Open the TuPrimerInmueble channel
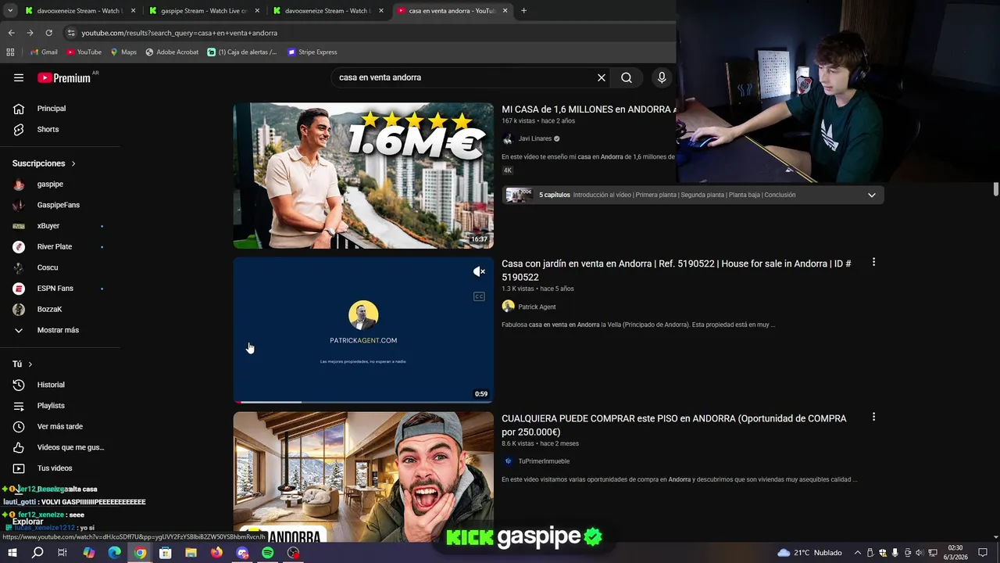 (x=544, y=461)
